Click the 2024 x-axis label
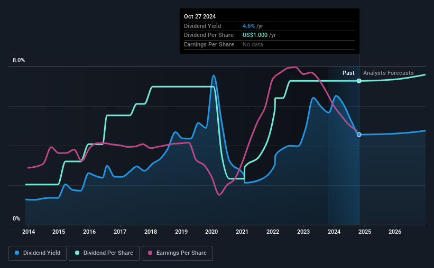434x268 pixels. coord(334,232)
